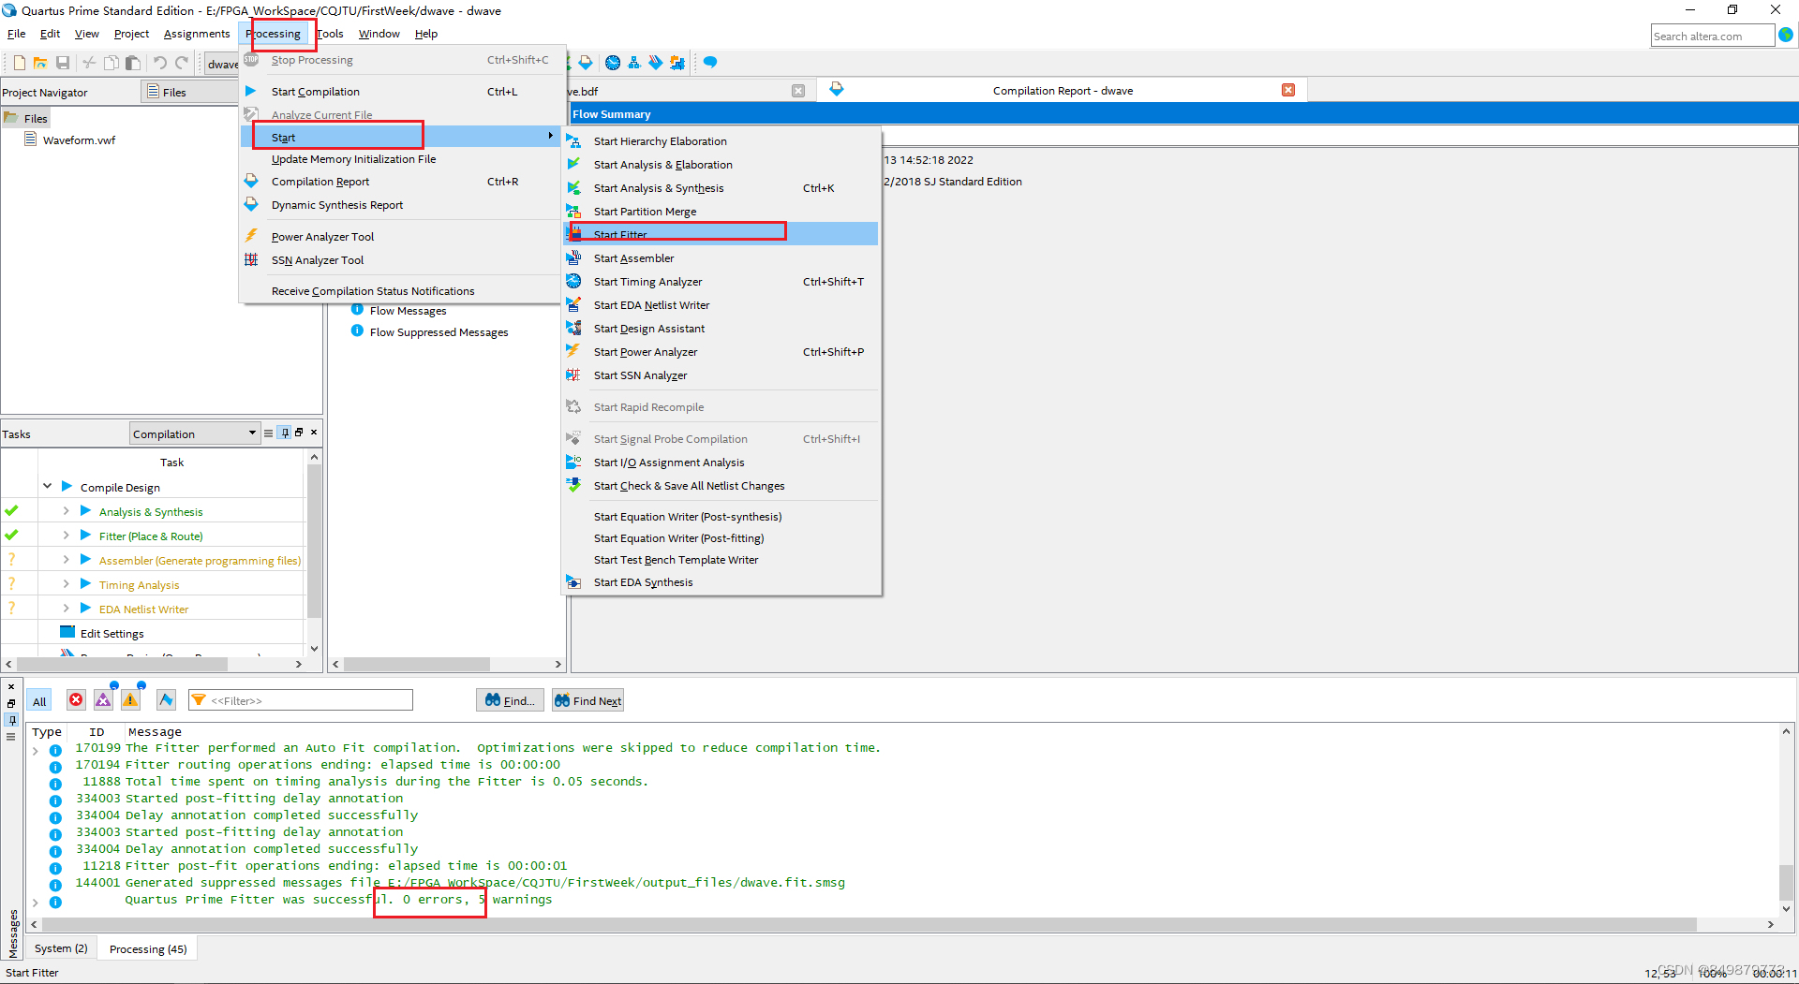Run Compile Design using its play icon
The image size is (1799, 984).
click(67, 487)
